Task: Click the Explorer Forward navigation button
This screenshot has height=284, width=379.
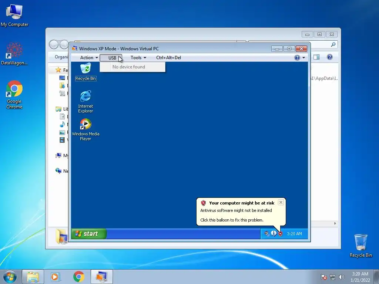Action: point(64,44)
